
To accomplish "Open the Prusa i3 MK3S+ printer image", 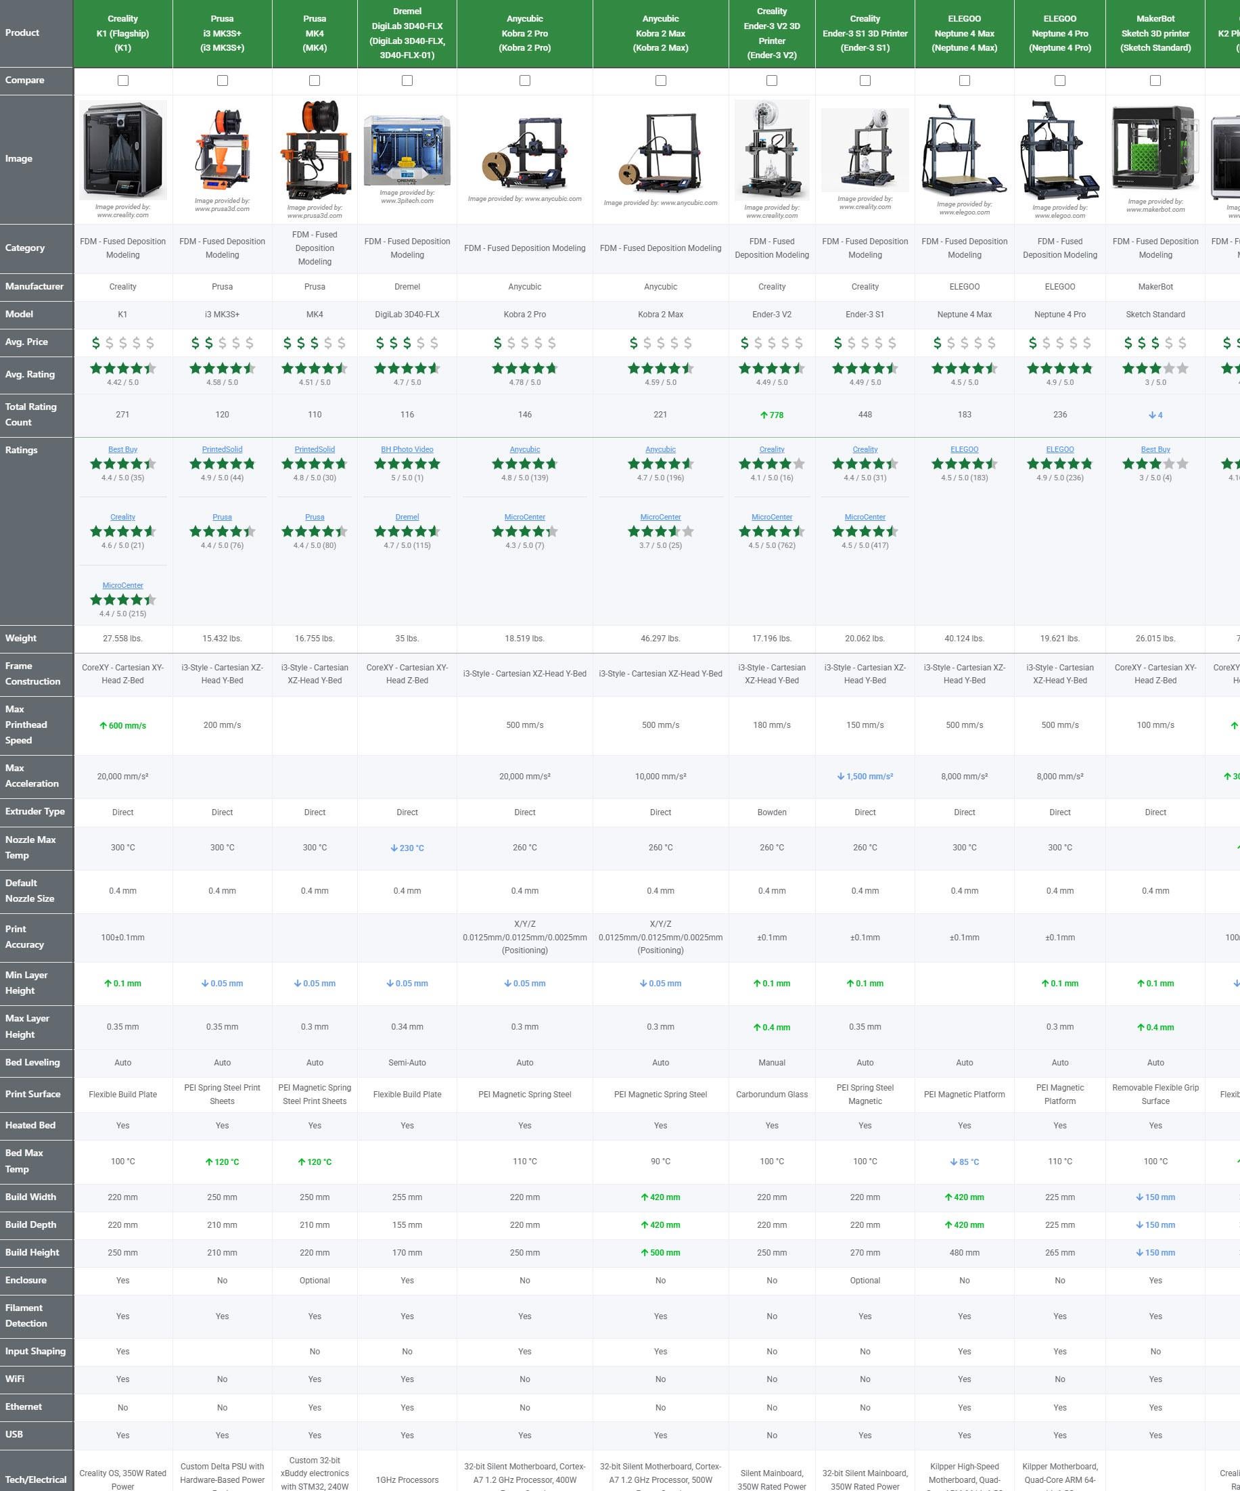I will pyautogui.click(x=222, y=150).
